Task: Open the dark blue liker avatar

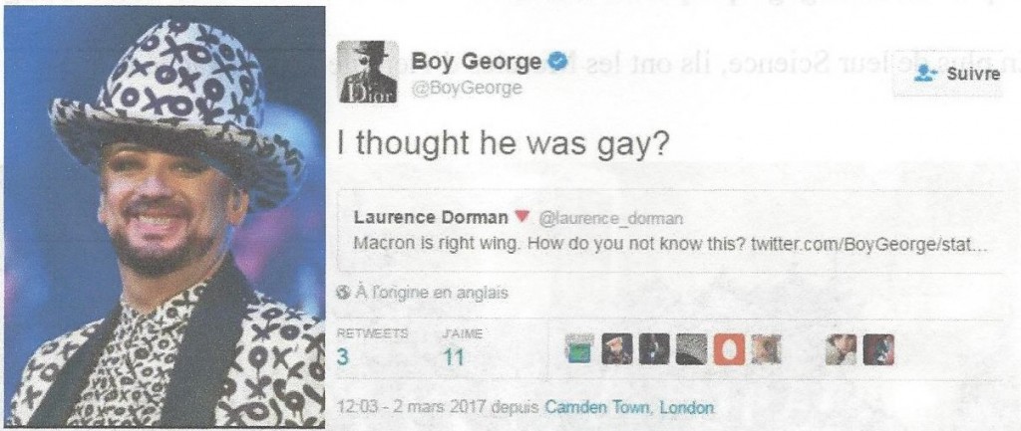Action: coord(653,350)
